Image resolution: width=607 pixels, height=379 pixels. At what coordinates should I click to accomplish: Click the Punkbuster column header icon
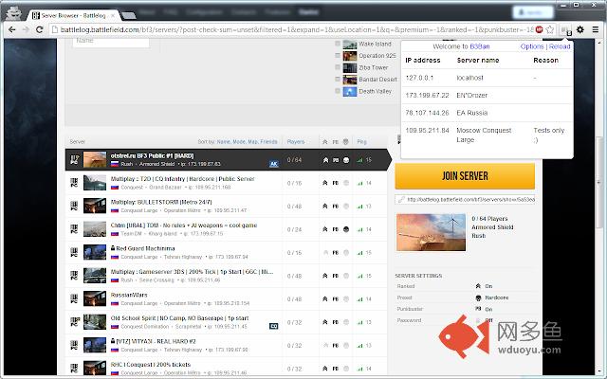point(336,142)
